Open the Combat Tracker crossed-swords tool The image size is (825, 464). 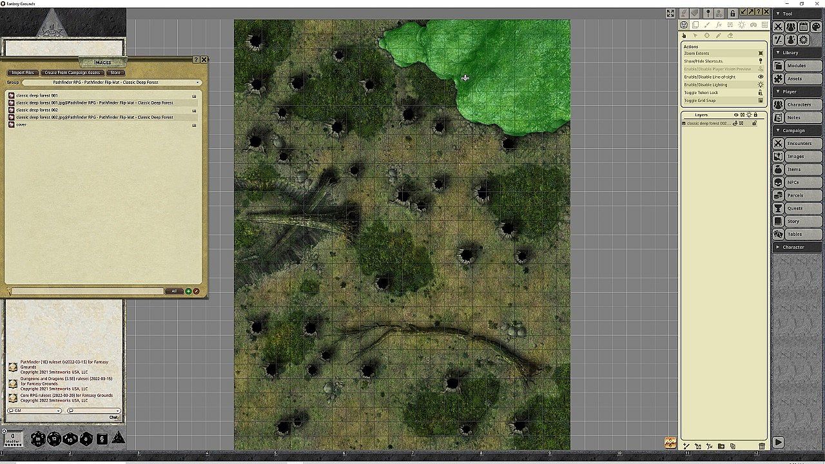(779, 26)
